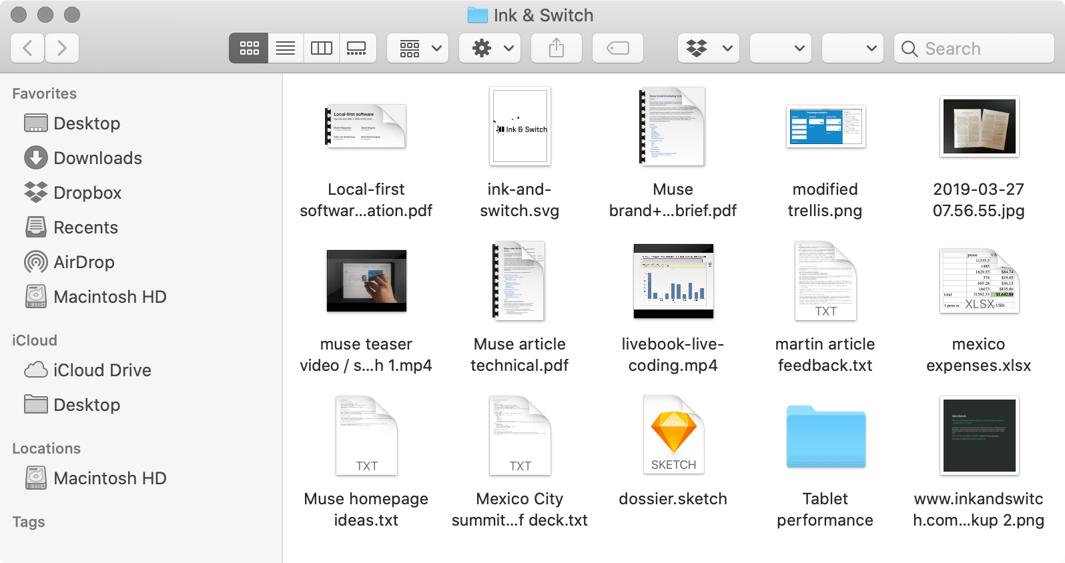Select the dossier.sketch file icon
This screenshot has height=563, width=1065.
(673, 435)
